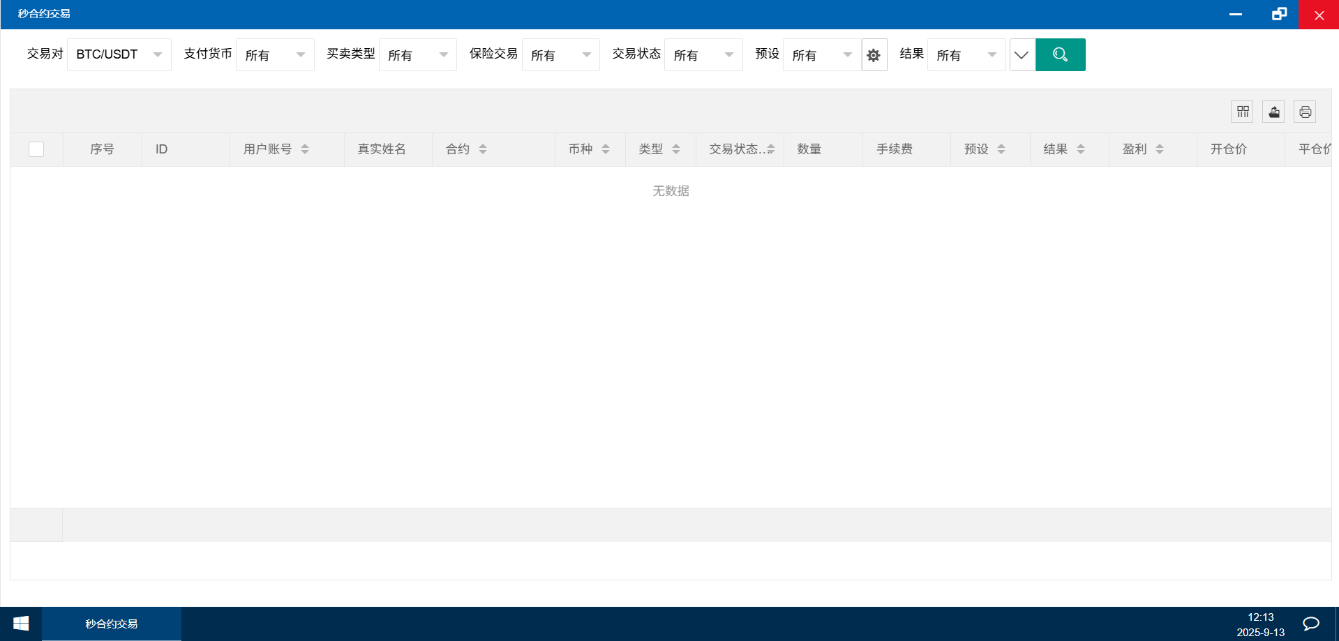The image size is (1339, 641).
Task: Open the column filter grid icon
Action: pos(1242,112)
